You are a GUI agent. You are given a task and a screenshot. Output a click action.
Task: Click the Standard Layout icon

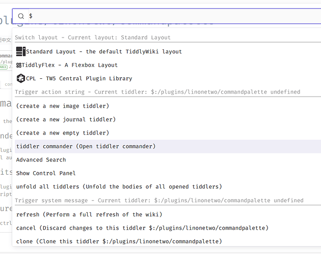tap(21, 51)
